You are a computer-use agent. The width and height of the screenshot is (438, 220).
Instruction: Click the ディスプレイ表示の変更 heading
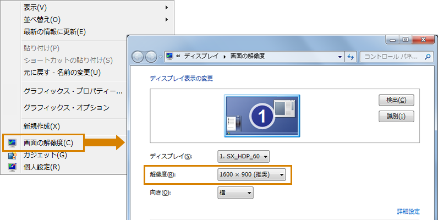pos(182,79)
